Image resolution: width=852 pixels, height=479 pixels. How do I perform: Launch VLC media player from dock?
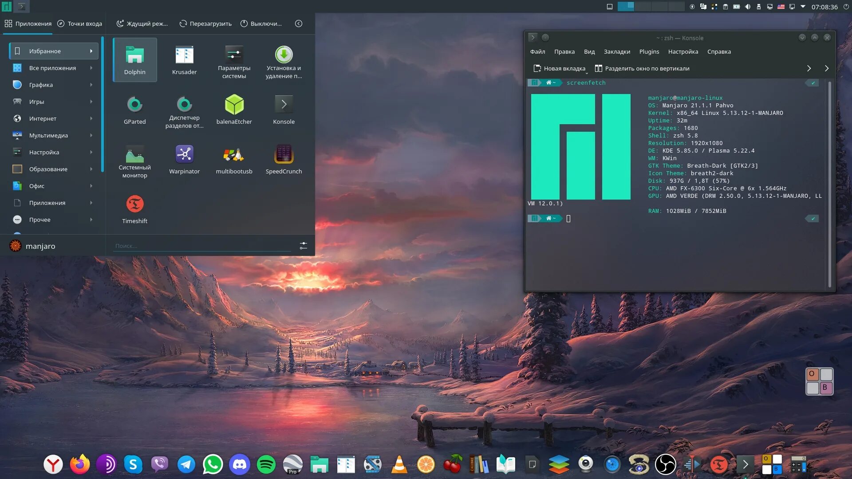[399, 464]
